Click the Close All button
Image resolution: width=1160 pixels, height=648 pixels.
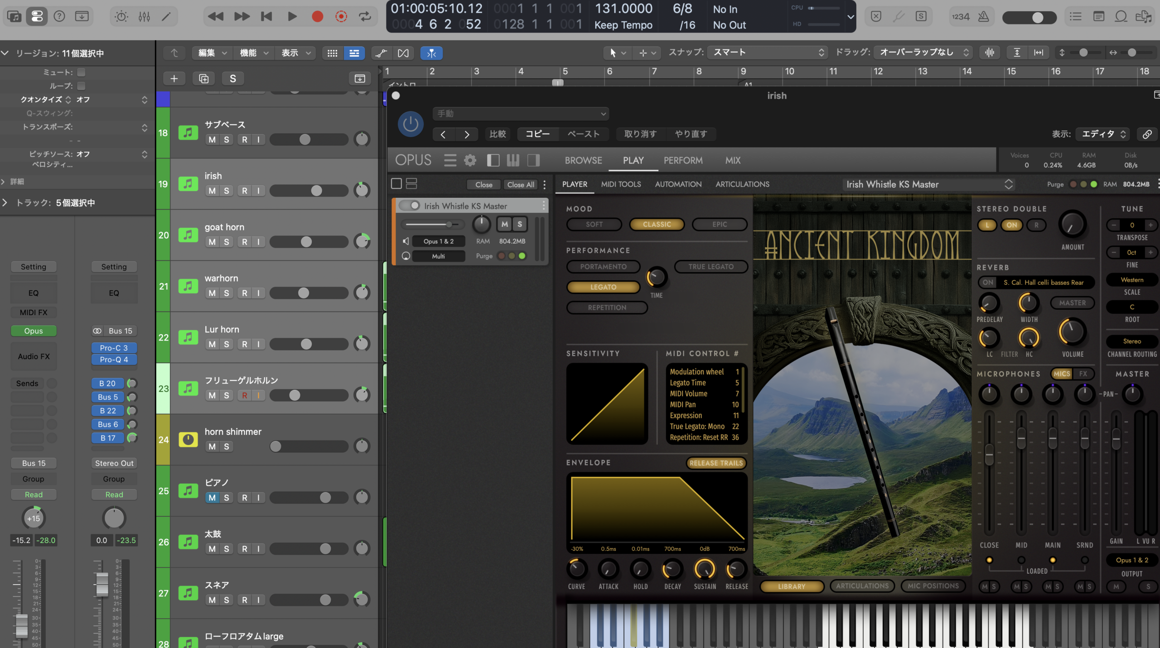click(x=520, y=185)
